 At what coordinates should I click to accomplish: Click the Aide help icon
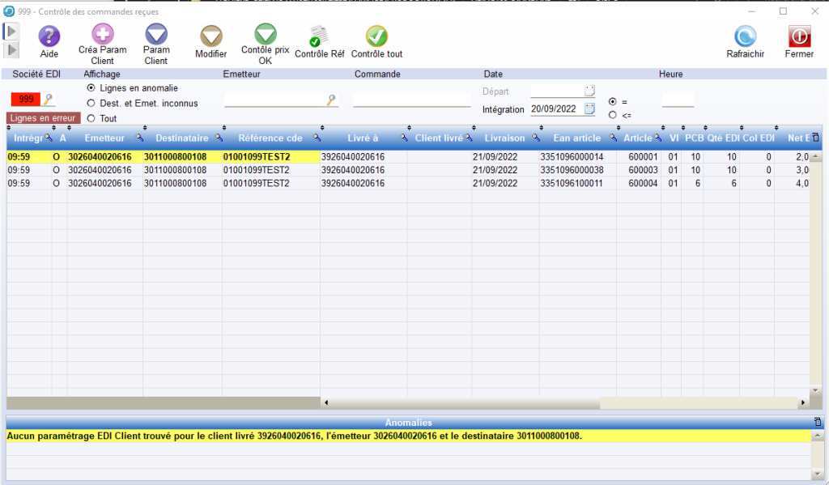click(x=49, y=36)
